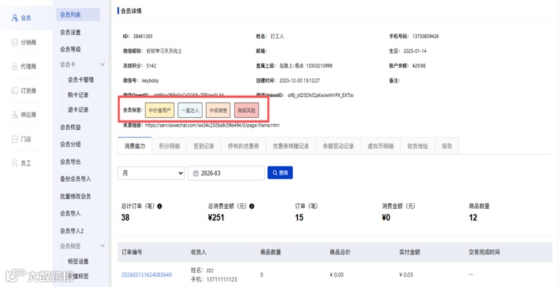The height and width of the screenshot is (287, 559).
Task: Open 会员卡管理 submenu item
Action: (80, 80)
